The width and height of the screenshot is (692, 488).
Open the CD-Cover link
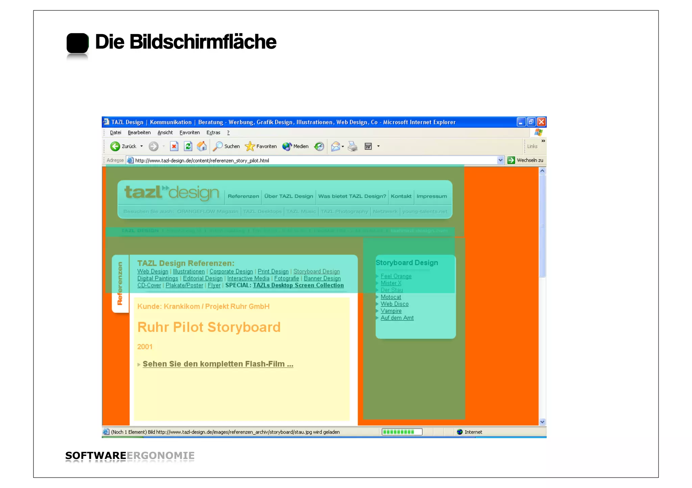click(x=149, y=285)
